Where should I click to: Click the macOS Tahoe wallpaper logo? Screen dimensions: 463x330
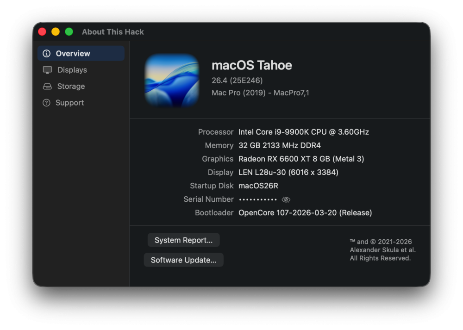(172, 80)
